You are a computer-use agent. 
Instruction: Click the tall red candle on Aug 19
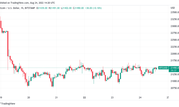pyautogui.click(x=8, y=44)
